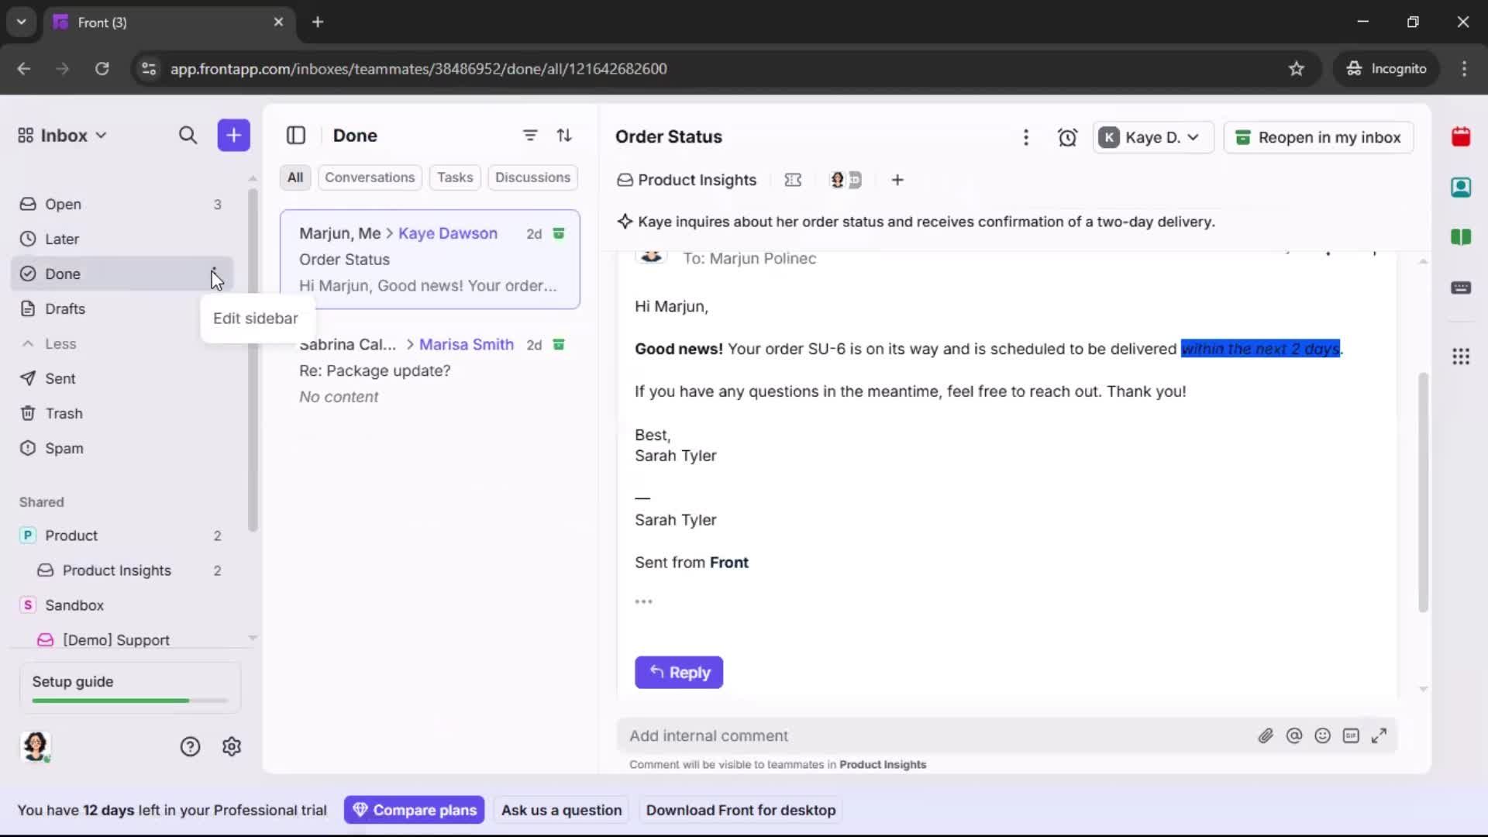Toggle full-screen comment composer
The width and height of the screenshot is (1488, 837).
(1379, 735)
